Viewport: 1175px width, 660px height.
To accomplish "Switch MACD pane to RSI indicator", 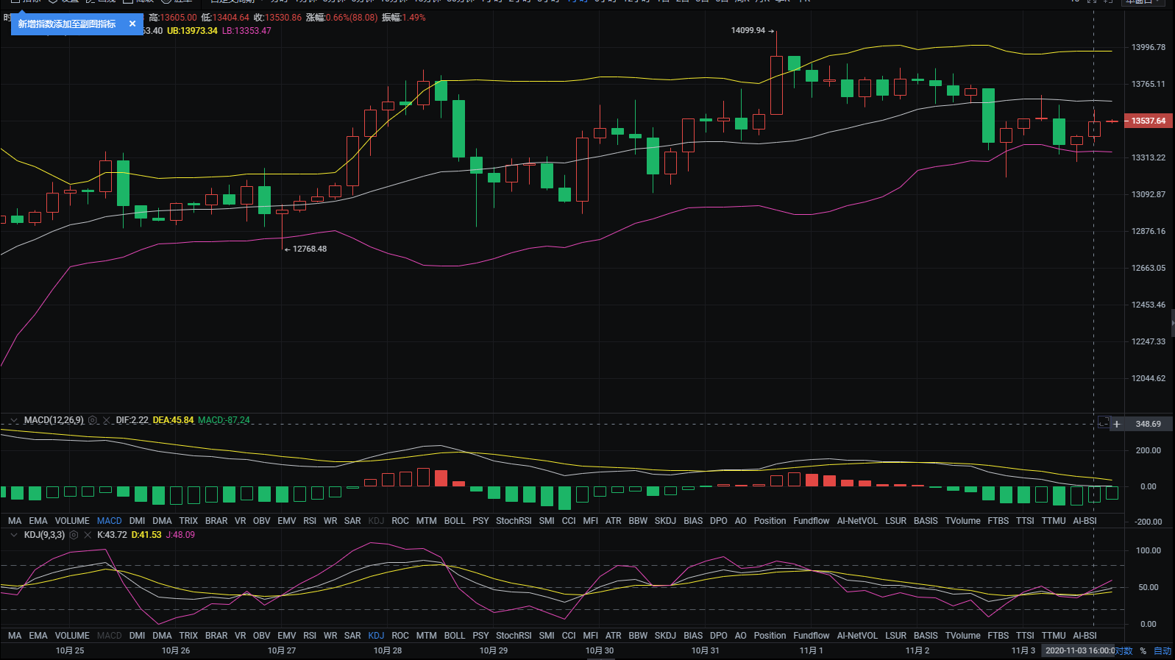I will (310, 521).
